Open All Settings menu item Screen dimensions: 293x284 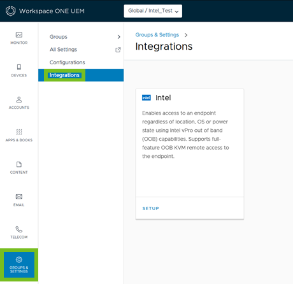[63, 50]
